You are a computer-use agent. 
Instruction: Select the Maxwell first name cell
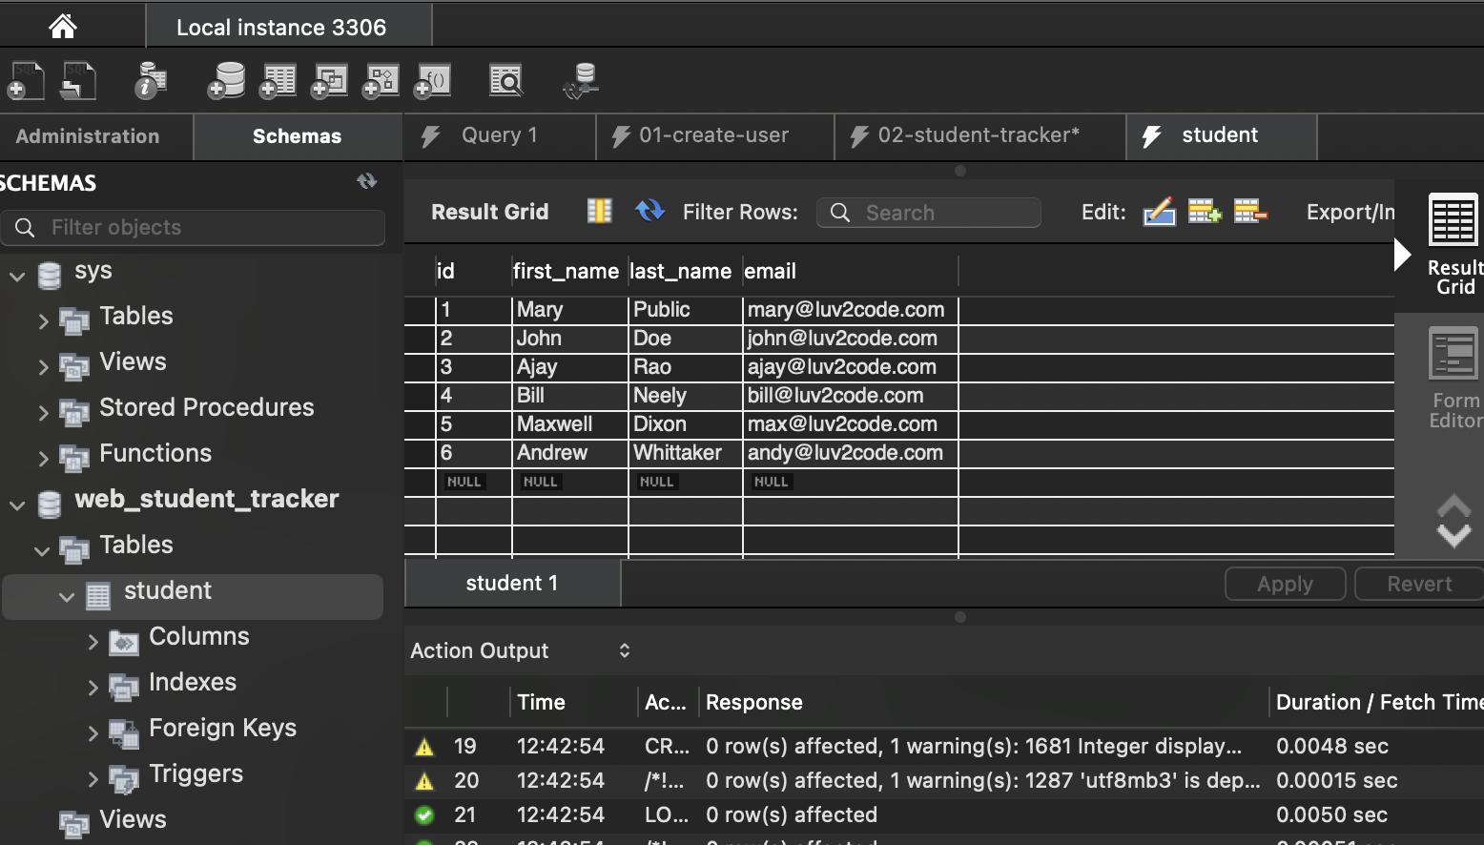coord(569,424)
